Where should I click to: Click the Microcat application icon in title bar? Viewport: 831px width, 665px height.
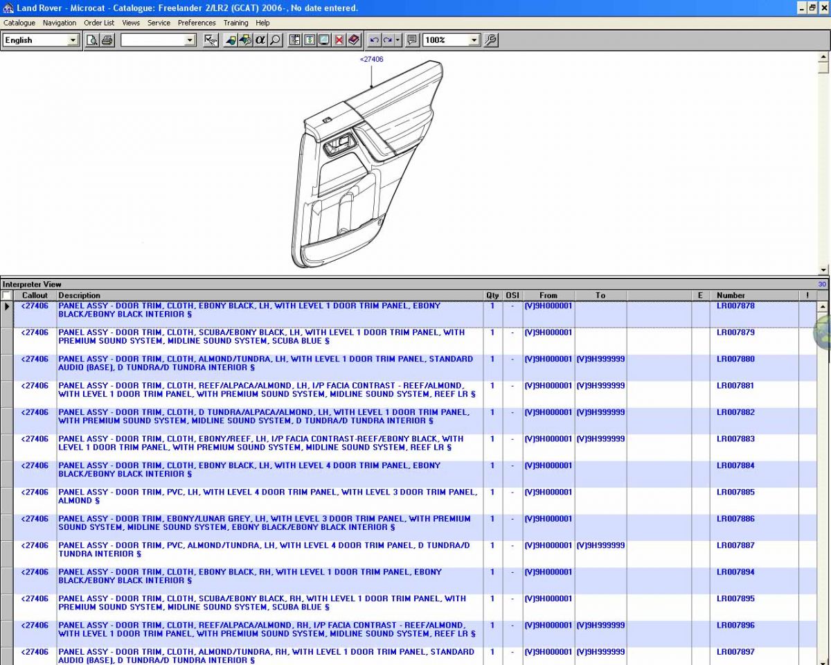(x=8, y=8)
